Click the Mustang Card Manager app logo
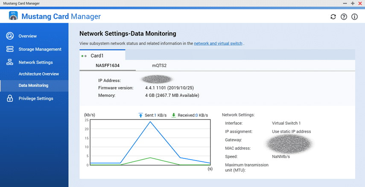Viewport: 365px width, 187px height. (13, 16)
